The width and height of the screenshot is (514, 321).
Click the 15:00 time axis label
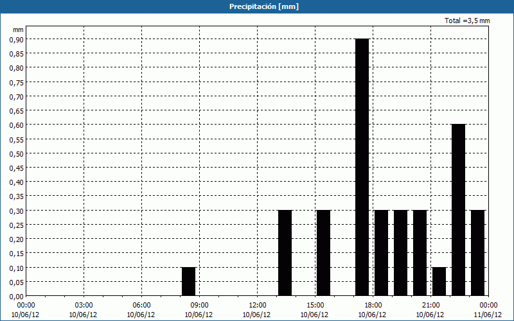[x=315, y=306]
